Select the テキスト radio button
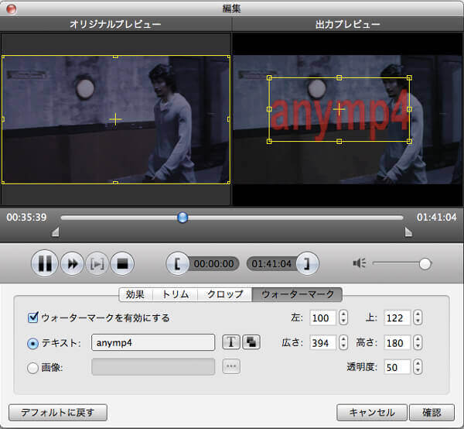 [32, 343]
